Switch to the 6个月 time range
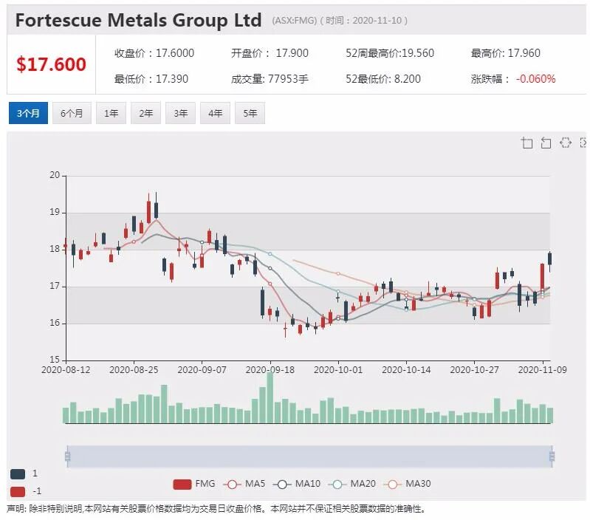 coord(72,113)
